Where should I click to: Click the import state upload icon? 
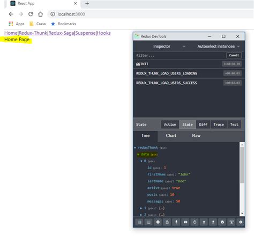coord(204,222)
